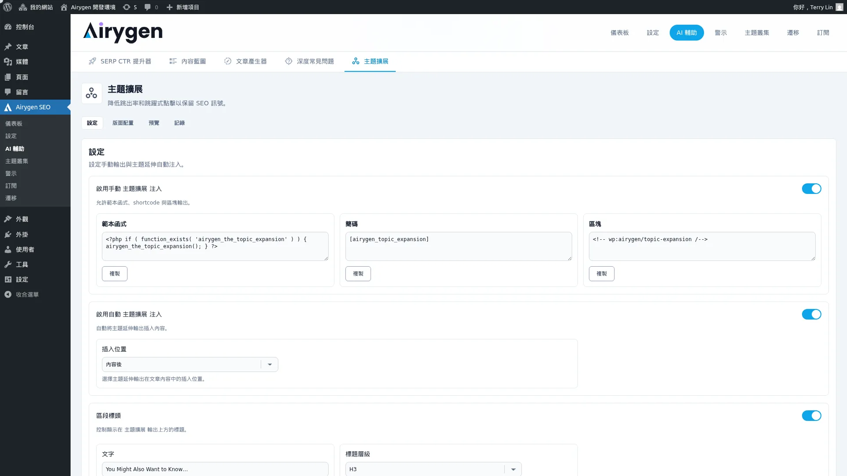847x476 pixels.
Task: Collapse menu via 收合選單 arrow icon
Action: tap(8, 294)
